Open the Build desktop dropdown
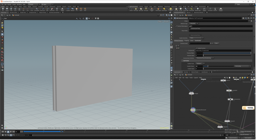This screenshot has width=256, height=140. (x=34, y=4)
